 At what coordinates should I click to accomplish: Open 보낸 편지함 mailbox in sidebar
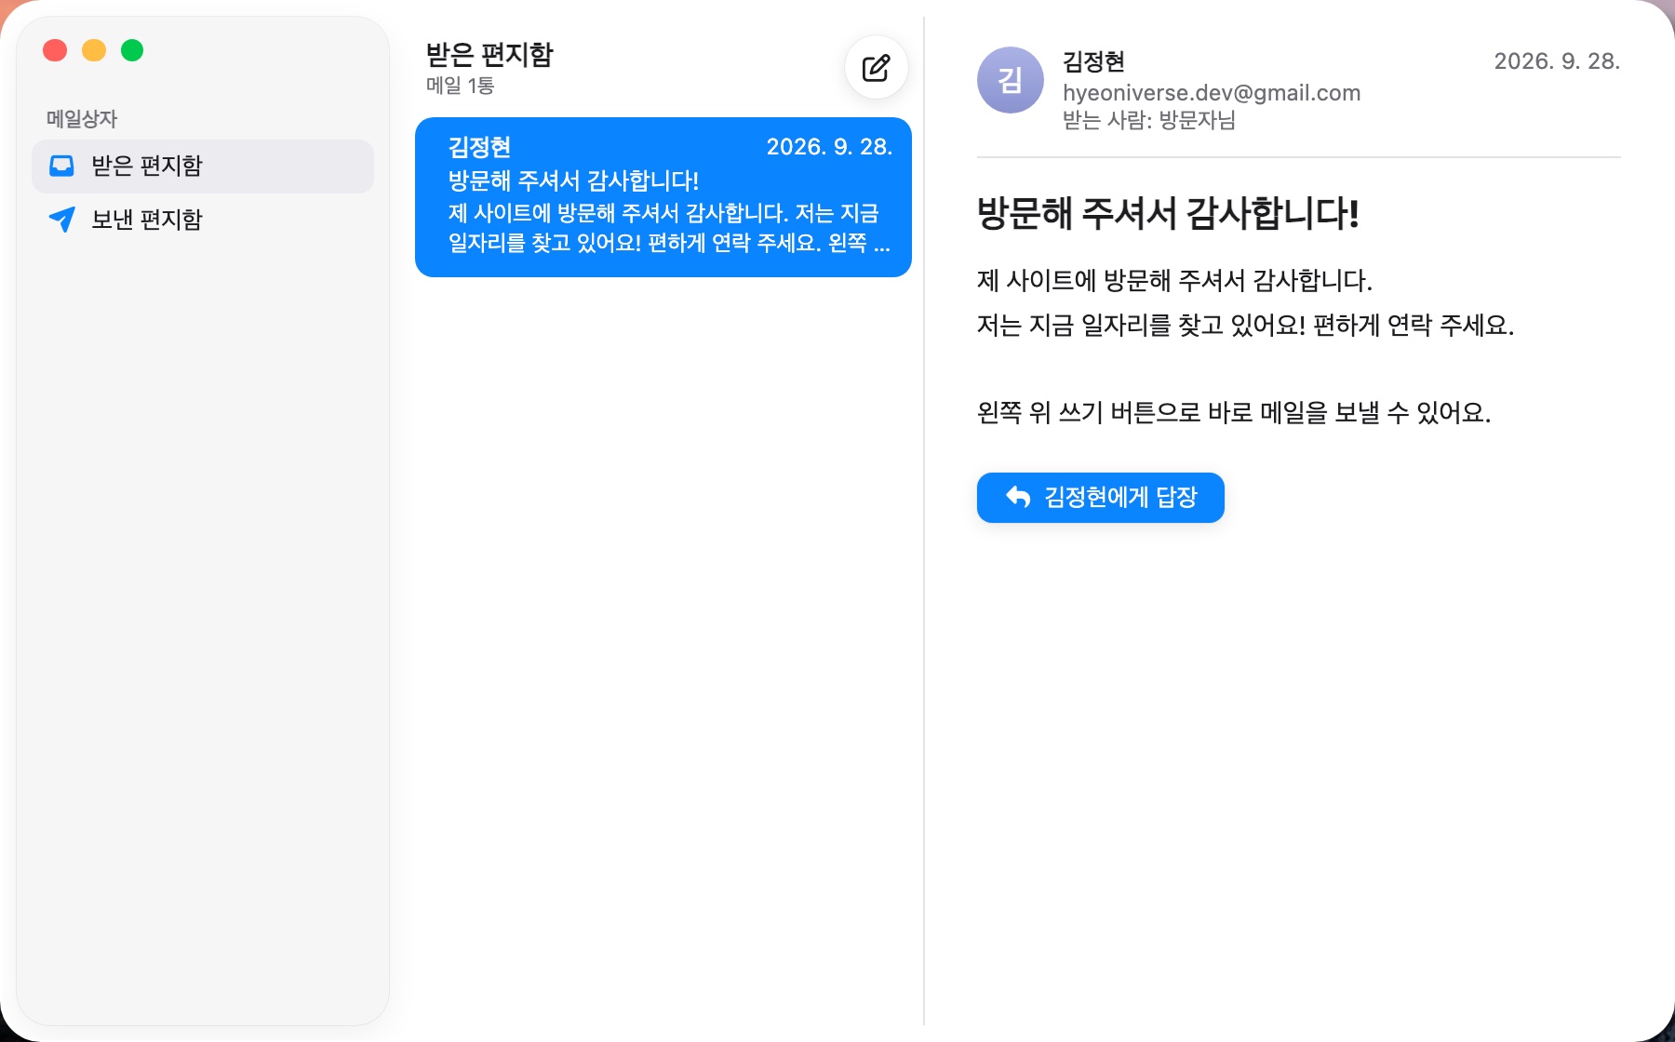click(x=203, y=220)
